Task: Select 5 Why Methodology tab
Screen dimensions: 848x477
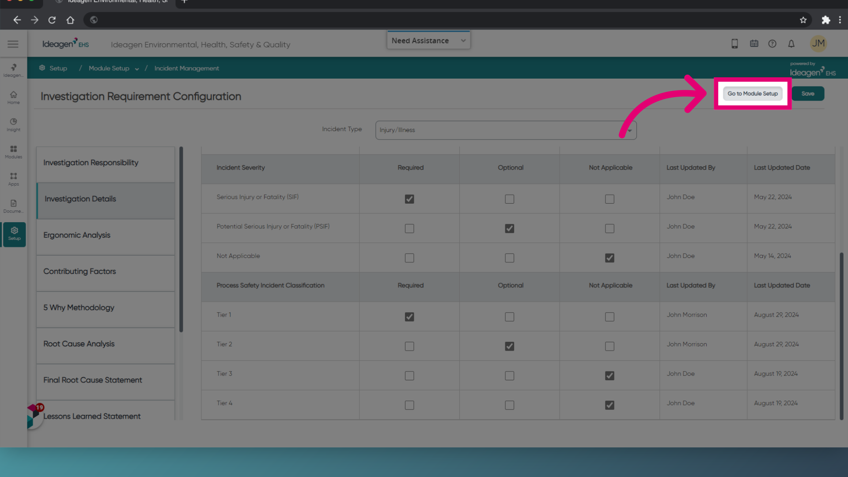Action: click(x=106, y=309)
